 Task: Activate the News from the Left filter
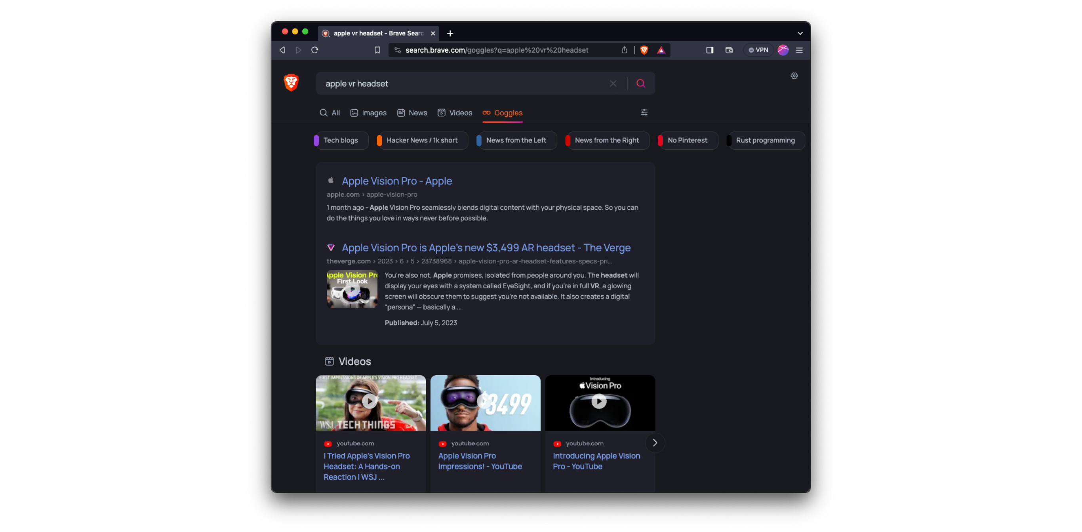(x=516, y=140)
